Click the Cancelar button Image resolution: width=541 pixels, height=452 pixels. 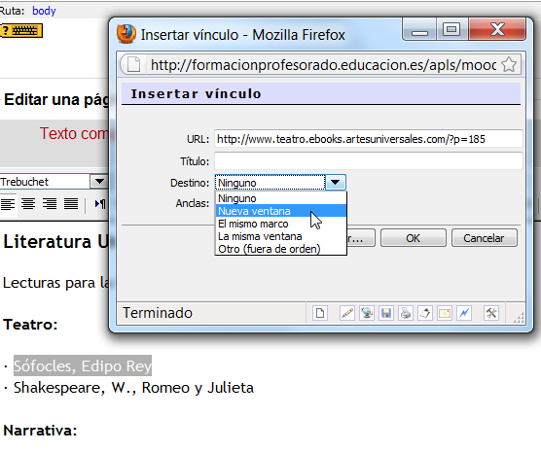tap(484, 238)
